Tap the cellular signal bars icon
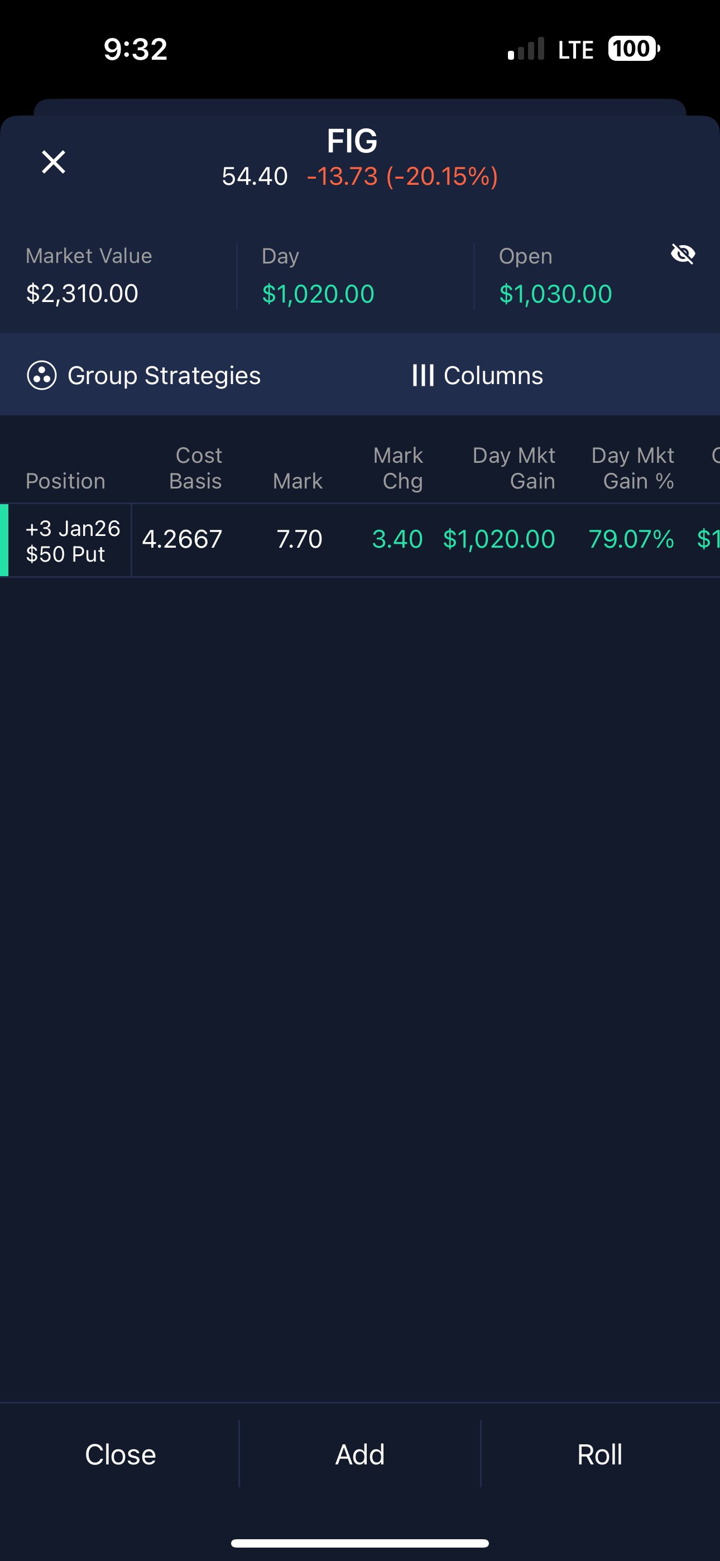 525,49
